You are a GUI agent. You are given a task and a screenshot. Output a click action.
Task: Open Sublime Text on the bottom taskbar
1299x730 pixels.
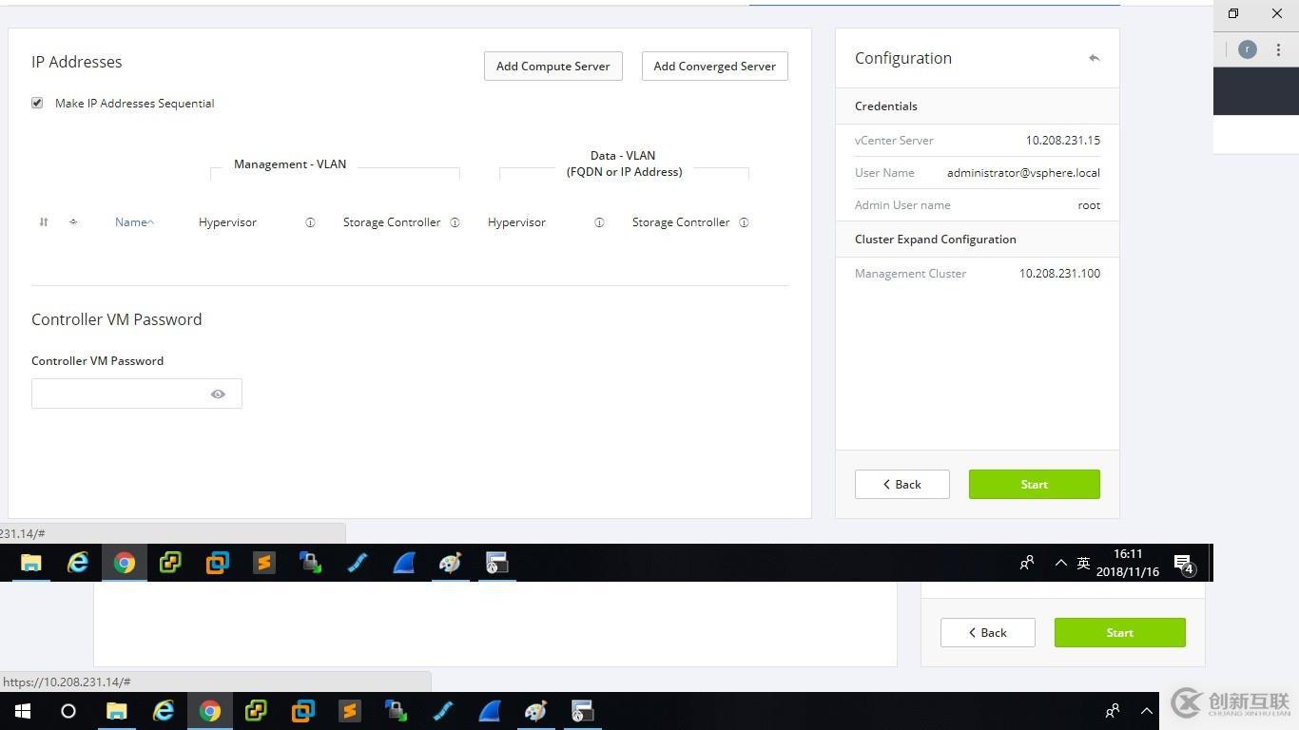point(350,711)
